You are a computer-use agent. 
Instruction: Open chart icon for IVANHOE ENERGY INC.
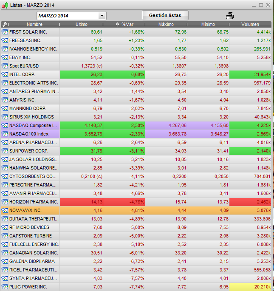[5, 49]
